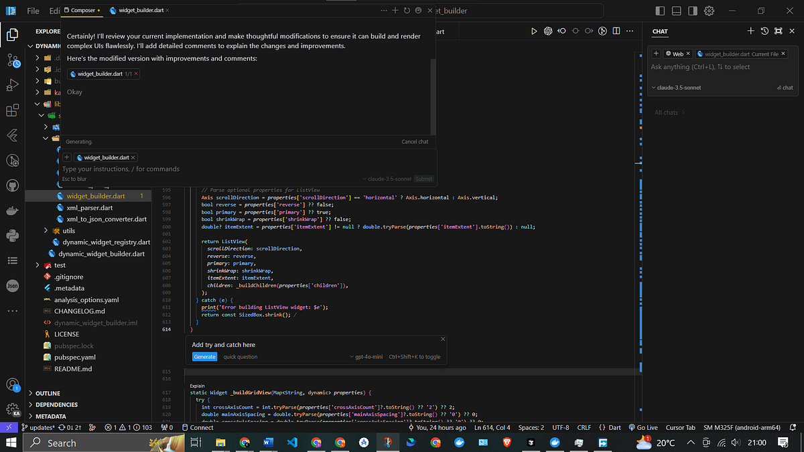The height and width of the screenshot is (452, 804).
Task: Select the Run and Debug icon
Action: point(13,84)
